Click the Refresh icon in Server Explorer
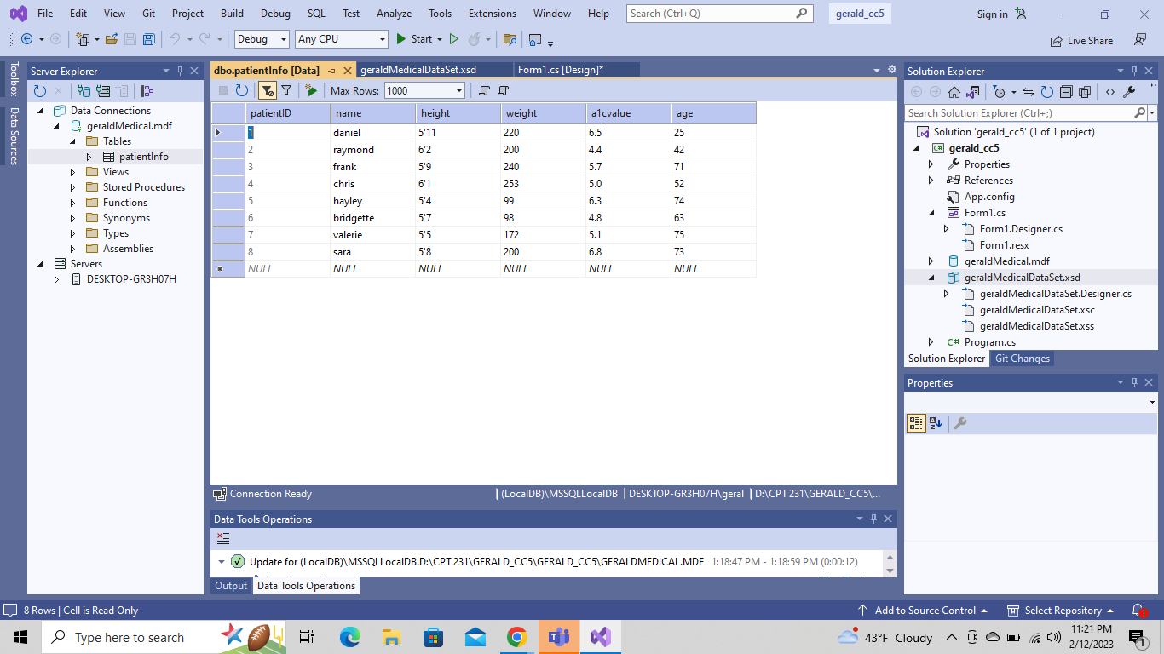 pyautogui.click(x=41, y=91)
